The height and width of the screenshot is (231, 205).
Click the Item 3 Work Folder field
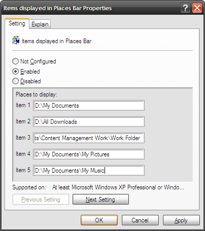[89, 138]
